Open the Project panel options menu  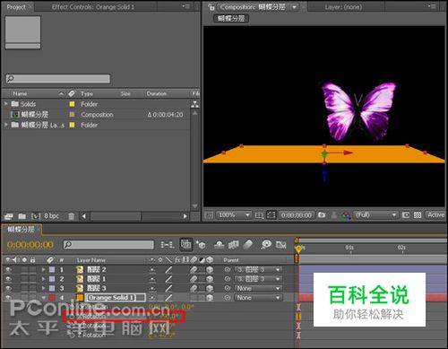point(186,6)
